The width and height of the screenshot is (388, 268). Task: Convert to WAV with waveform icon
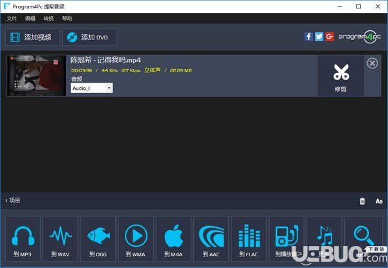[x=61, y=239]
